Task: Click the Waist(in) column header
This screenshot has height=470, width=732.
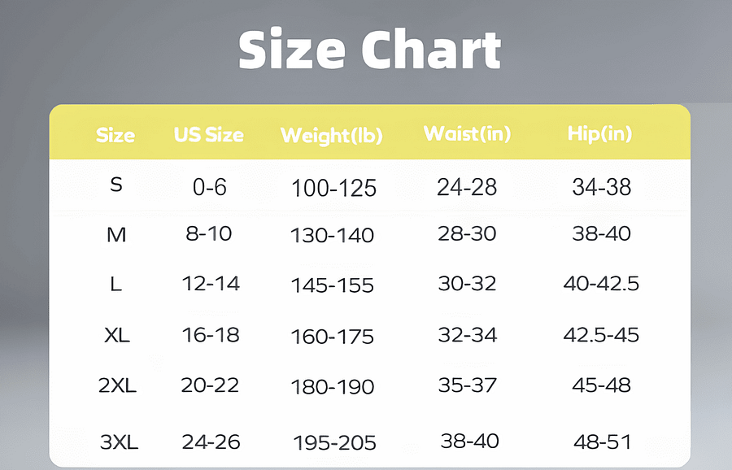Action: [x=467, y=134]
